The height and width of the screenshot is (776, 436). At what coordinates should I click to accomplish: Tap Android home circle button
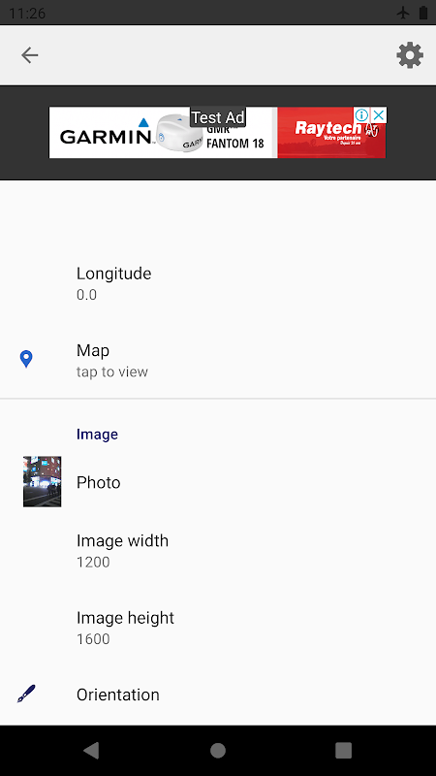[218, 750]
